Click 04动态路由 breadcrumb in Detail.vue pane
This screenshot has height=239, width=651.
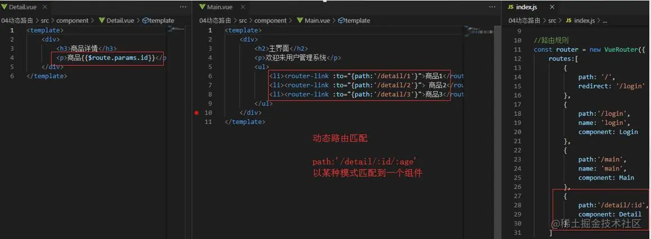16,20
